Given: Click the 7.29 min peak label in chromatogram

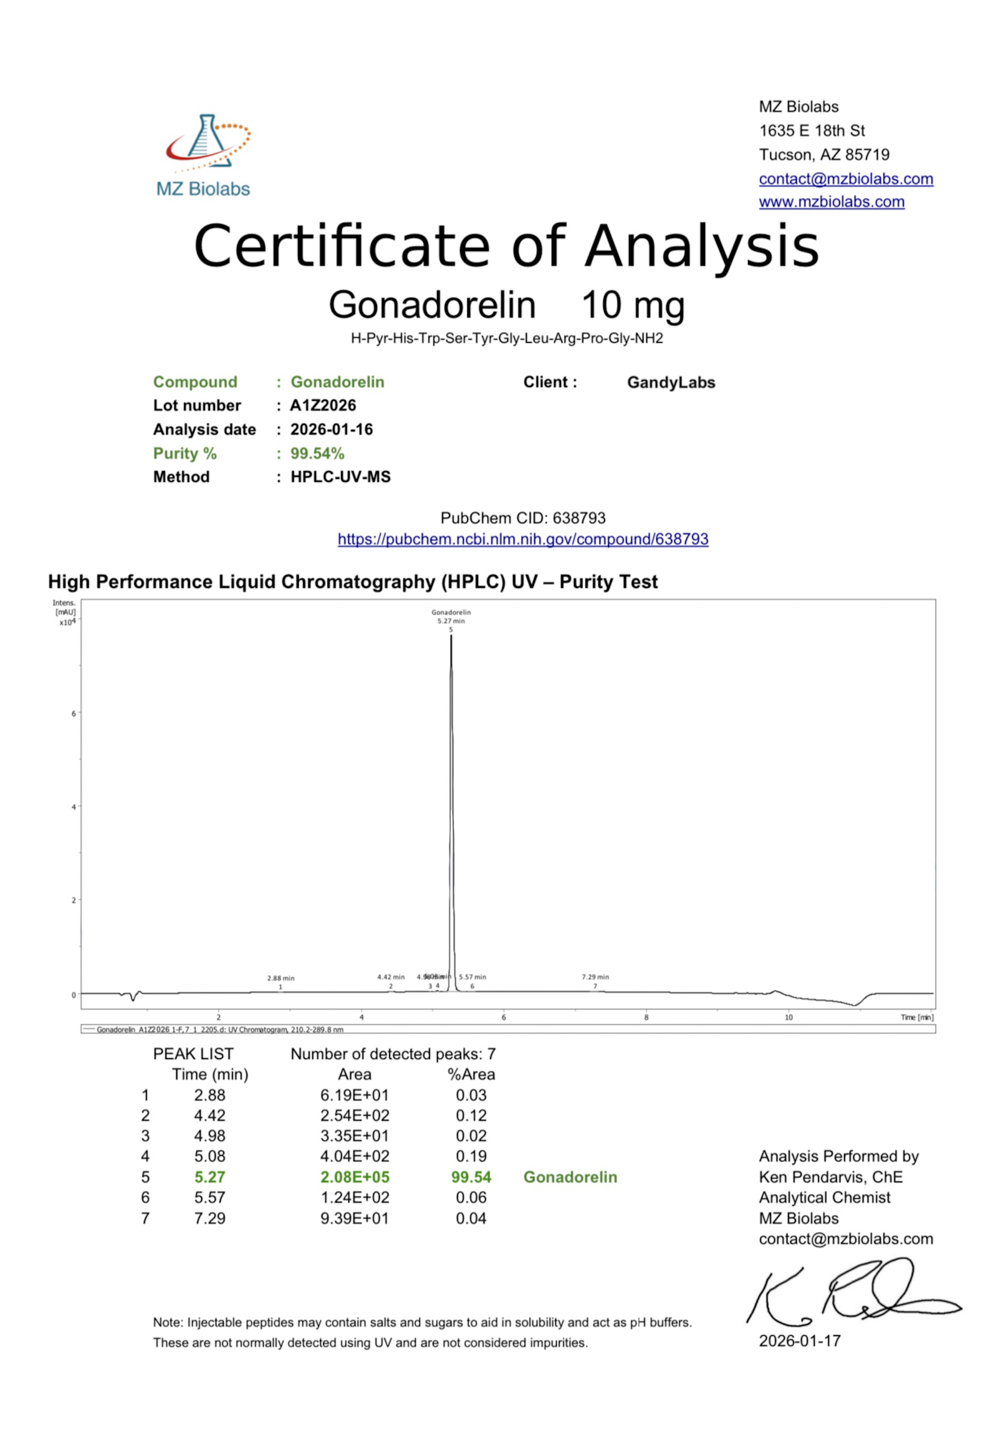Looking at the screenshot, I should click(595, 977).
